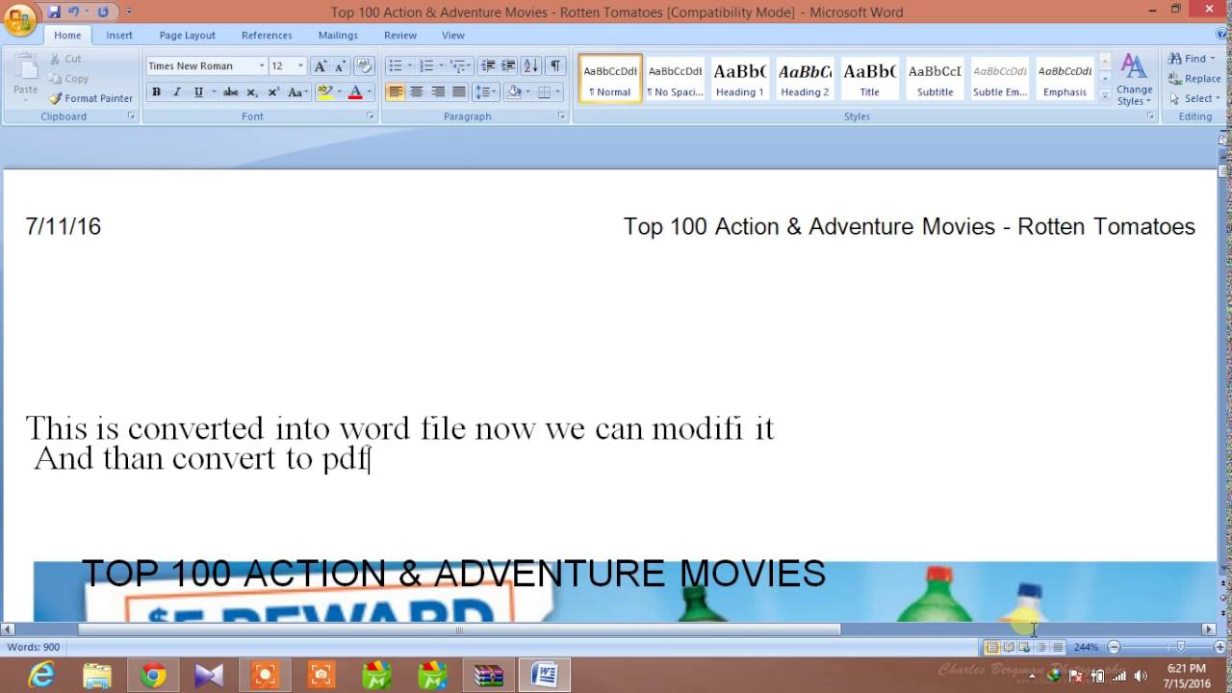Apply red font color
This screenshot has height=693, width=1232.
pyautogui.click(x=355, y=92)
